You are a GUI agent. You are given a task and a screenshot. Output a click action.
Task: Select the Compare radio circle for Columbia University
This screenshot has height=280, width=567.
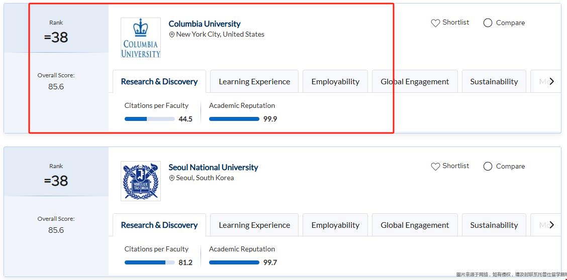click(x=488, y=23)
